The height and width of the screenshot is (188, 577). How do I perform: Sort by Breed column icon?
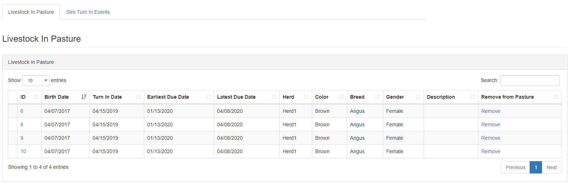click(377, 97)
